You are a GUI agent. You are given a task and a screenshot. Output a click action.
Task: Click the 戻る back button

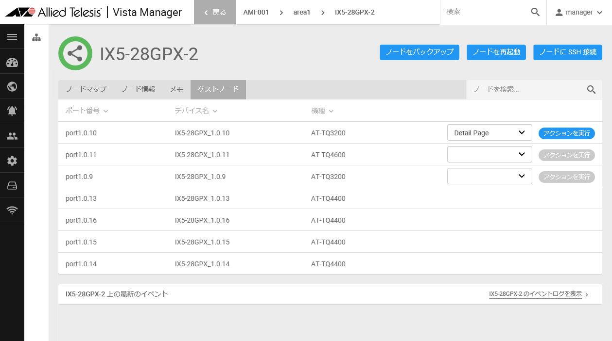[214, 12]
